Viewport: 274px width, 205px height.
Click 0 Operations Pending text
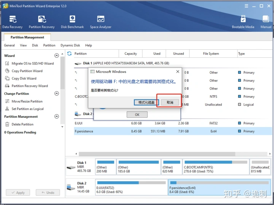point(20,132)
